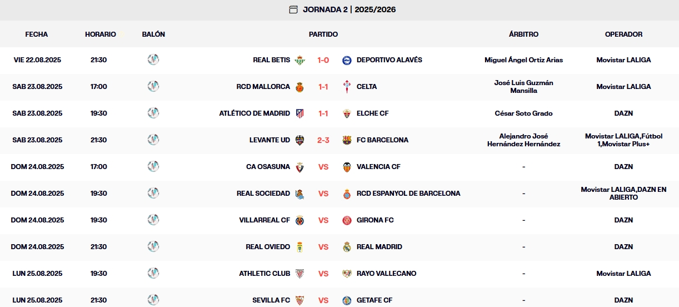Click the Atlético de Madrid crest

coord(300,113)
